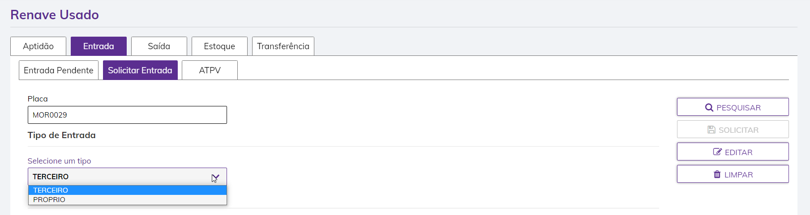
Task: Click the Selecione um tipo label
Action: click(59, 161)
